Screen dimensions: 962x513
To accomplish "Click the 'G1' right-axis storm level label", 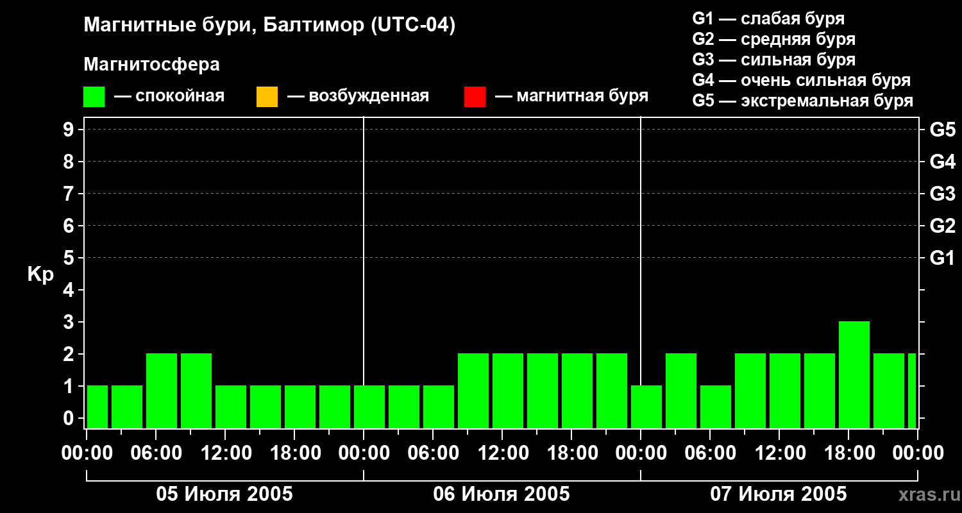I will click(942, 258).
